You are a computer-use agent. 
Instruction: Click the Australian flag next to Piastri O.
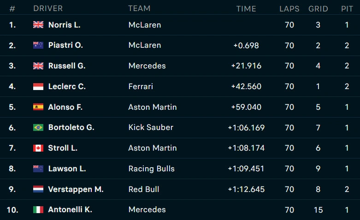coord(38,45)
